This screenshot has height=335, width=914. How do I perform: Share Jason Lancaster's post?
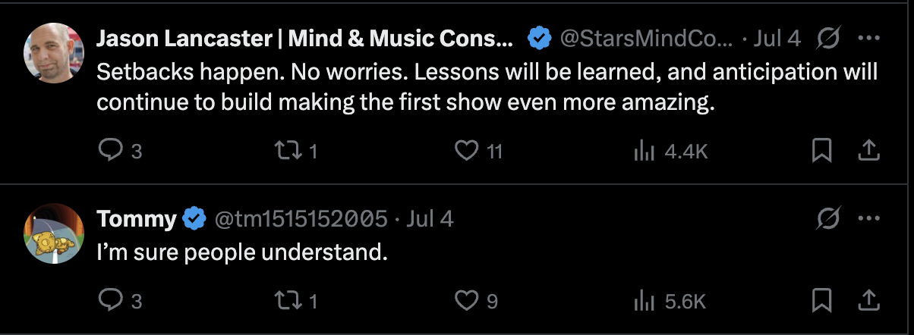click(868, 152)
